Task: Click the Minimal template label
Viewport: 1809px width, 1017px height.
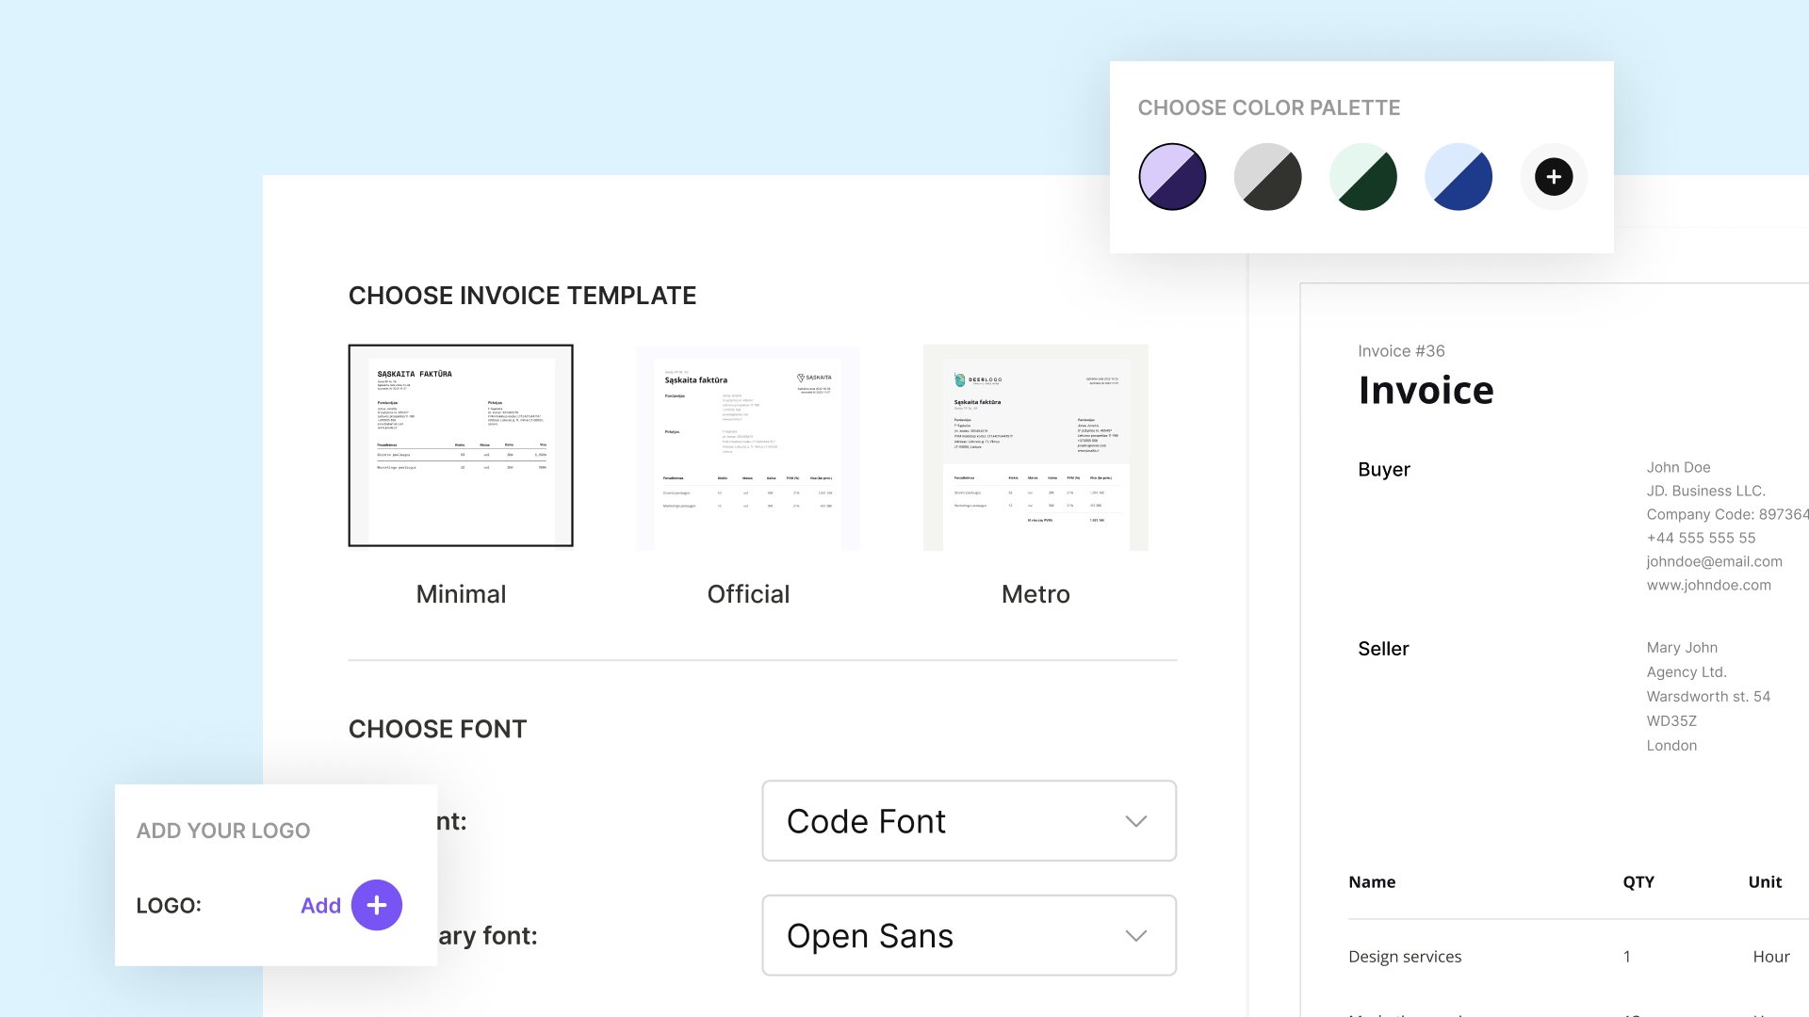Action: tap(461, 593)
